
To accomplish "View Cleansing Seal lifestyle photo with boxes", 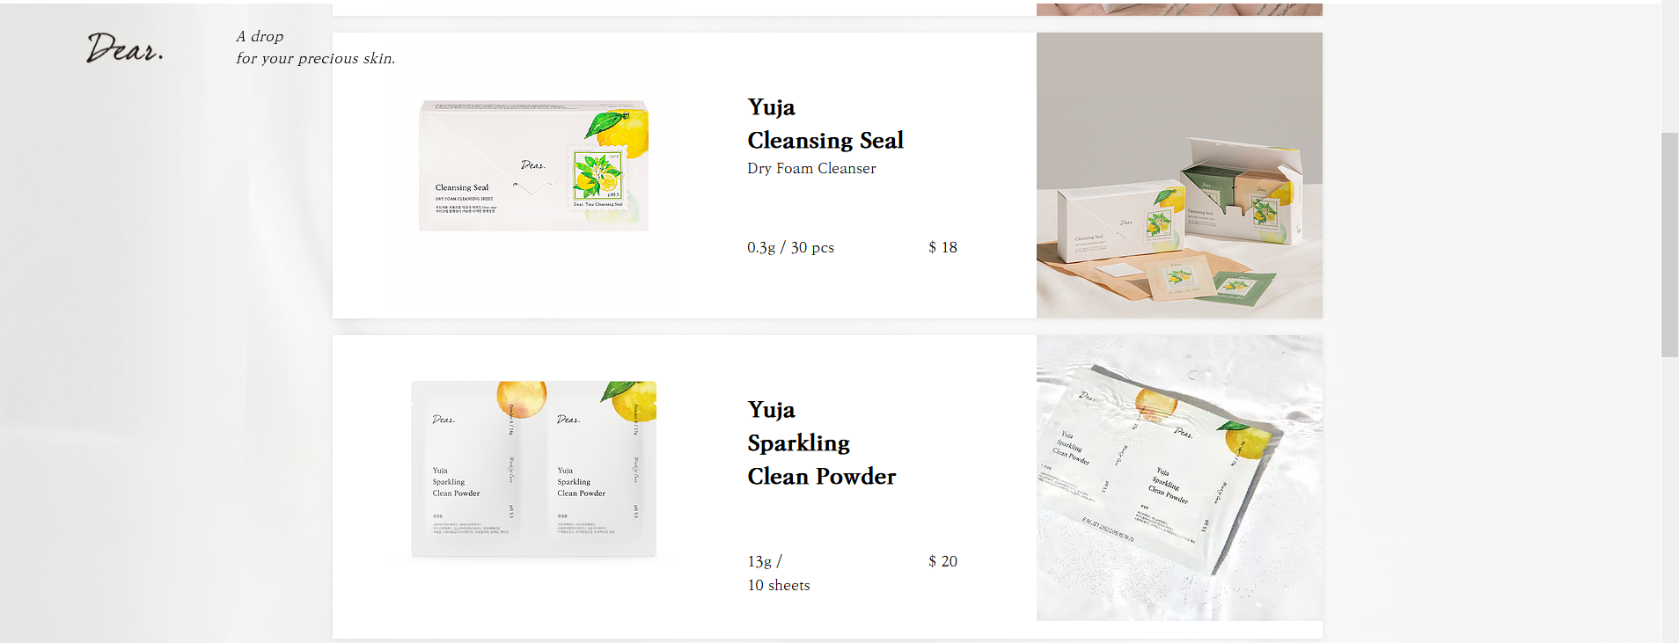I will click(1179, 175).
